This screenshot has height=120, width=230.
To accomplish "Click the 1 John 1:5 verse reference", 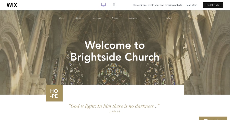I will click(115, 112).
